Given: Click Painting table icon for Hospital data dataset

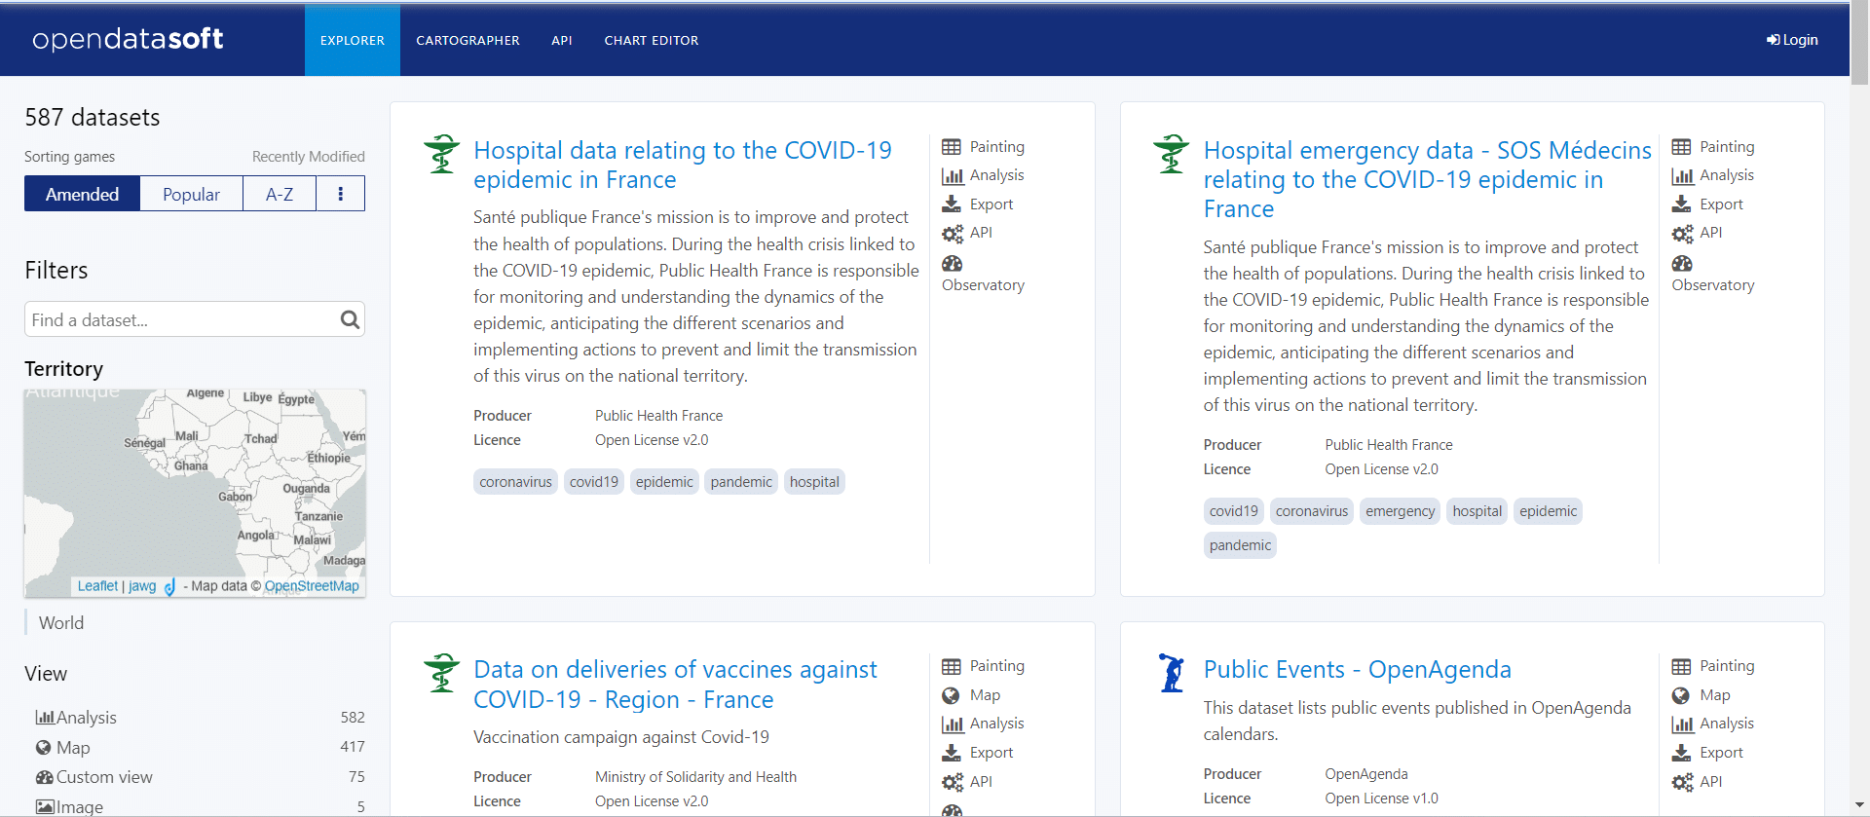Looking at the screenshot, I should (x=952, y=147).
